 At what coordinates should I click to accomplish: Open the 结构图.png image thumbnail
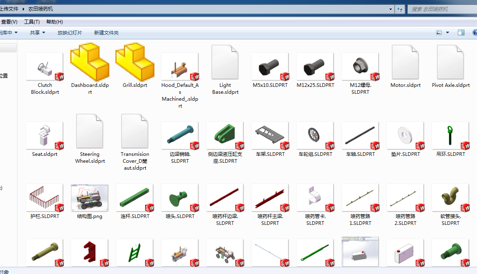tap(90, 197)
